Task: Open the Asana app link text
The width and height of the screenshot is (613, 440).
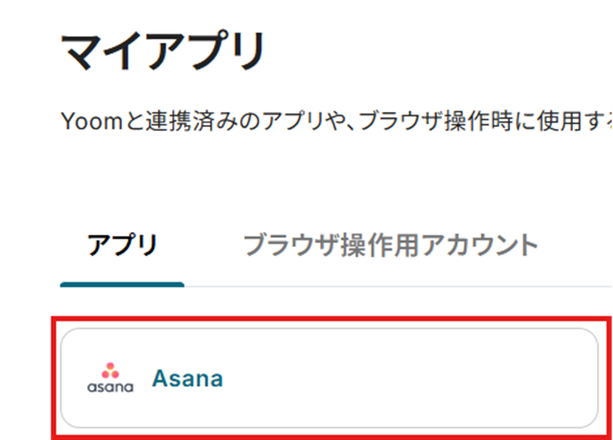Action: pos(187,379)
